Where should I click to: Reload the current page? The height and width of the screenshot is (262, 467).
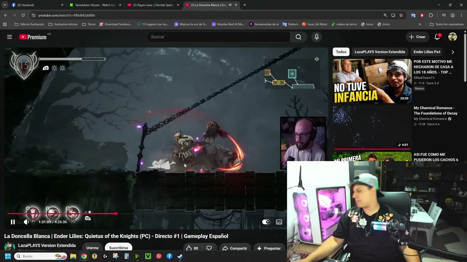click(23, 15)
